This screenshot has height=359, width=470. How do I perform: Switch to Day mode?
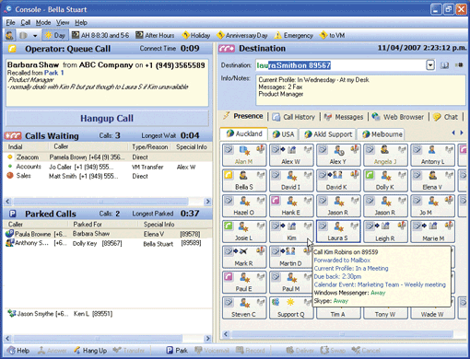point(54,35)
